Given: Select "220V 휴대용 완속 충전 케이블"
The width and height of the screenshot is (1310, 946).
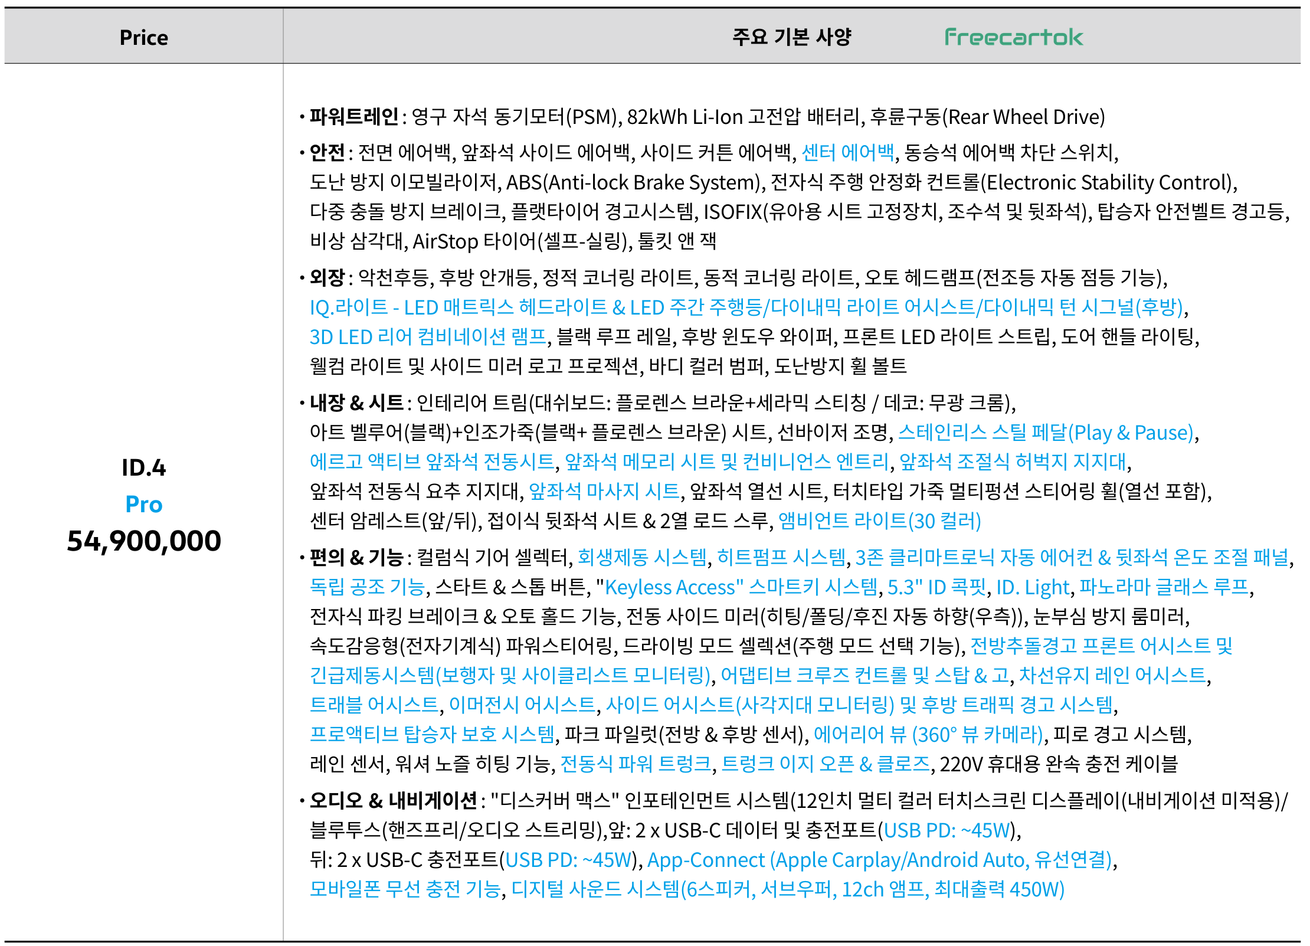Looking at the screenshot, I should click(1059, 764).
